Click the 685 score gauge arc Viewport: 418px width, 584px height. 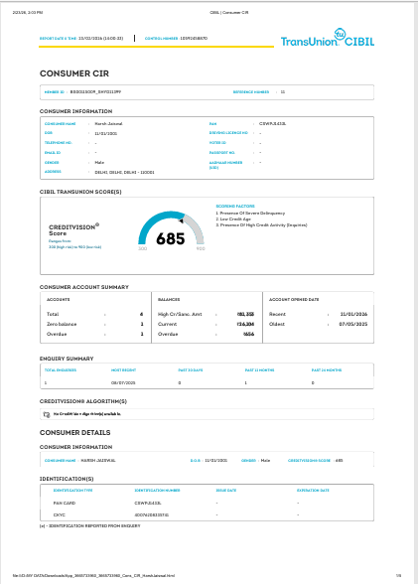point(171,227)
